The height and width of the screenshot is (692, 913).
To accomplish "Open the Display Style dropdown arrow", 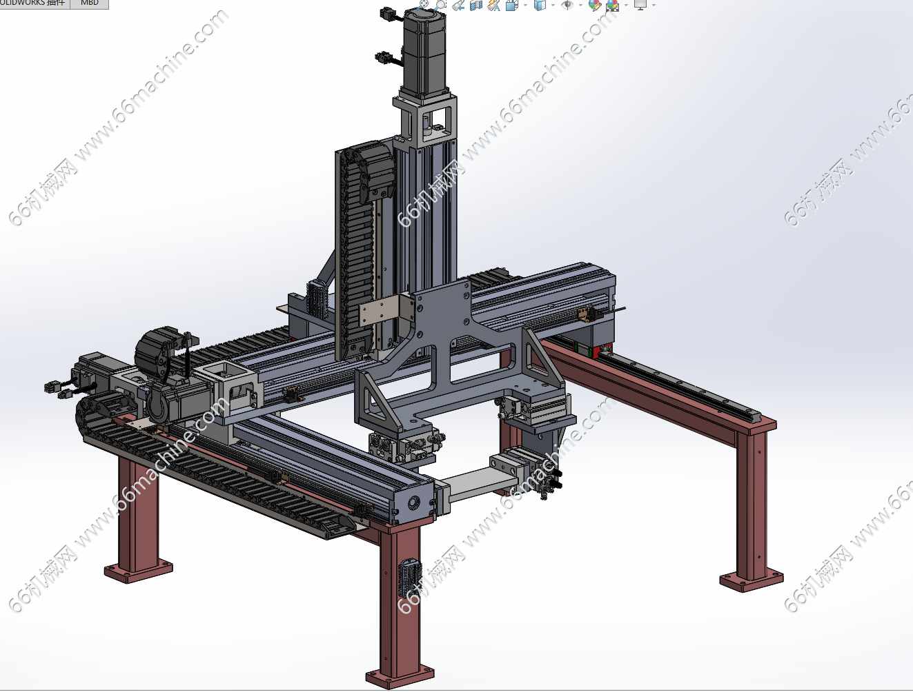I will click(x=553, y=6).
